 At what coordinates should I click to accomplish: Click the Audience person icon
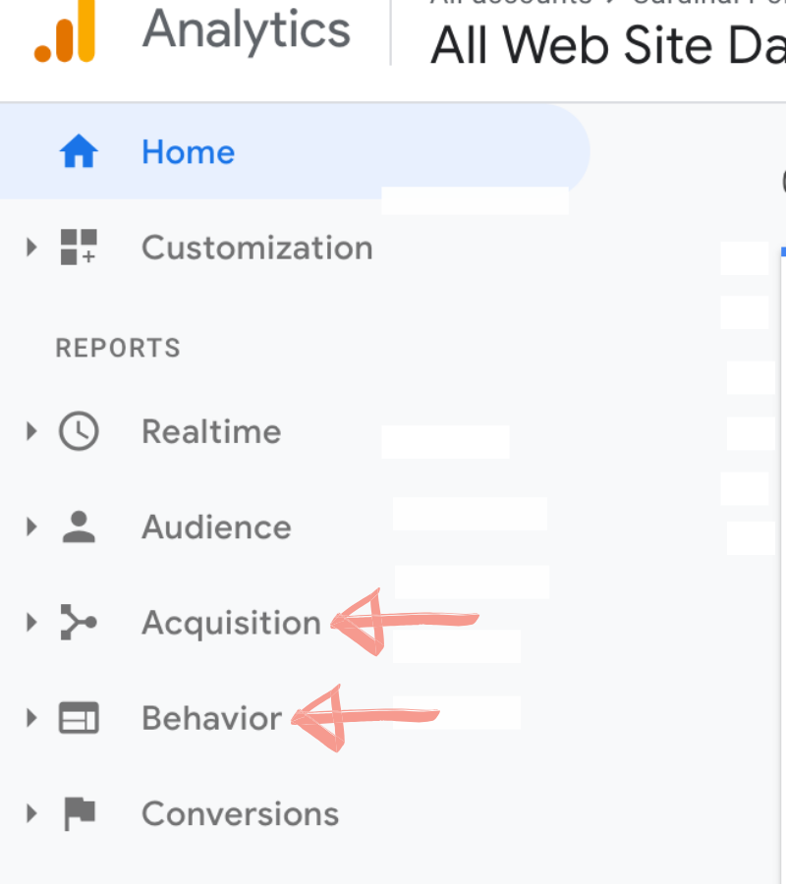coord(79,527)
